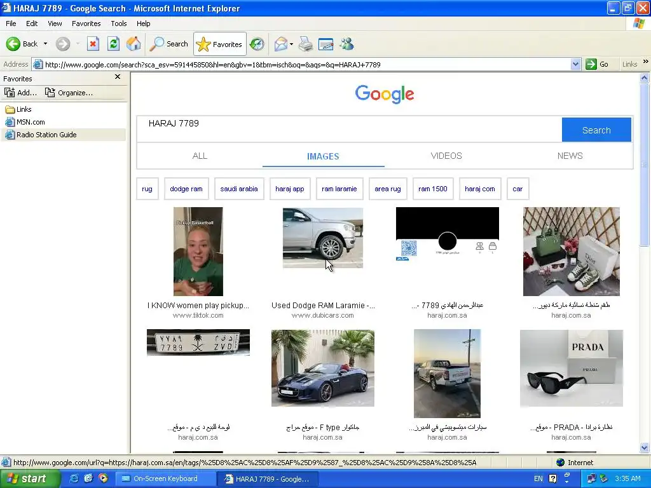Viewport: 651px width, 488px height.
Task: Open the Links folder in Favorites
Action: [18, 109]
